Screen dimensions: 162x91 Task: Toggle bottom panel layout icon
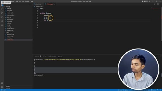tap(145, 1)
